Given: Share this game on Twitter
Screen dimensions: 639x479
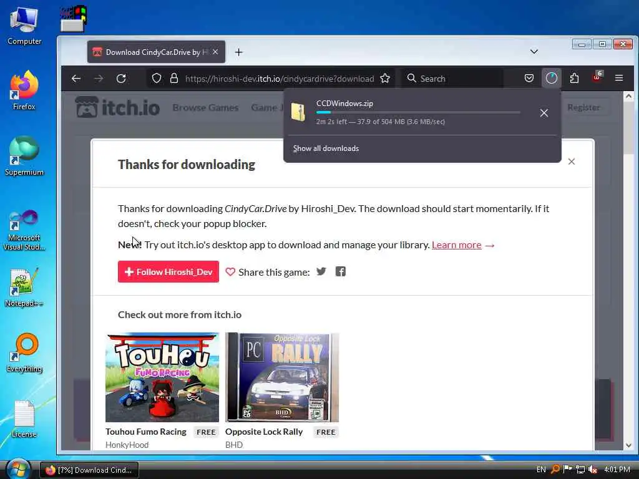Looking at the screenshot, I should [321, 271].
